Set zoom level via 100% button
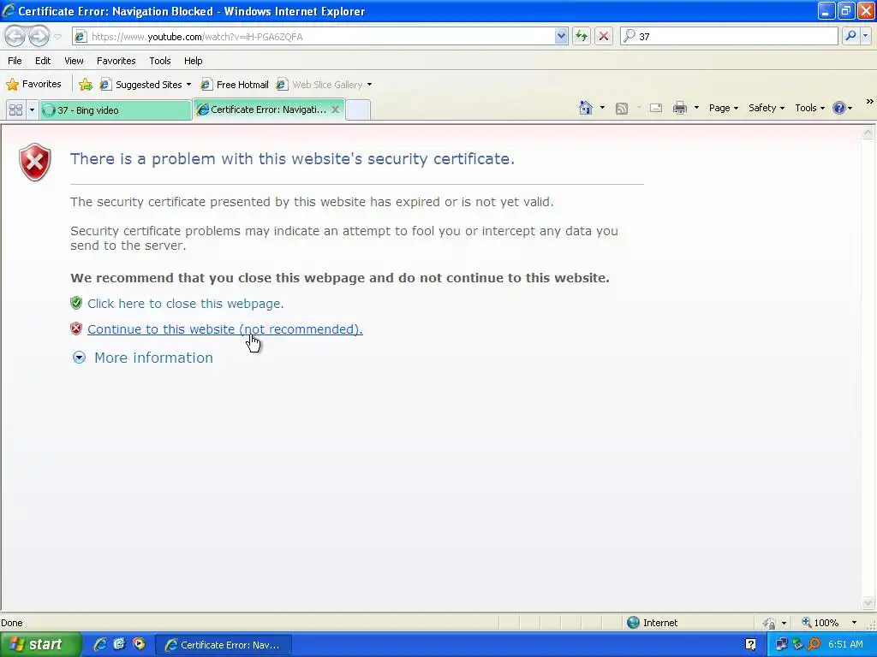 pos(820,623)
